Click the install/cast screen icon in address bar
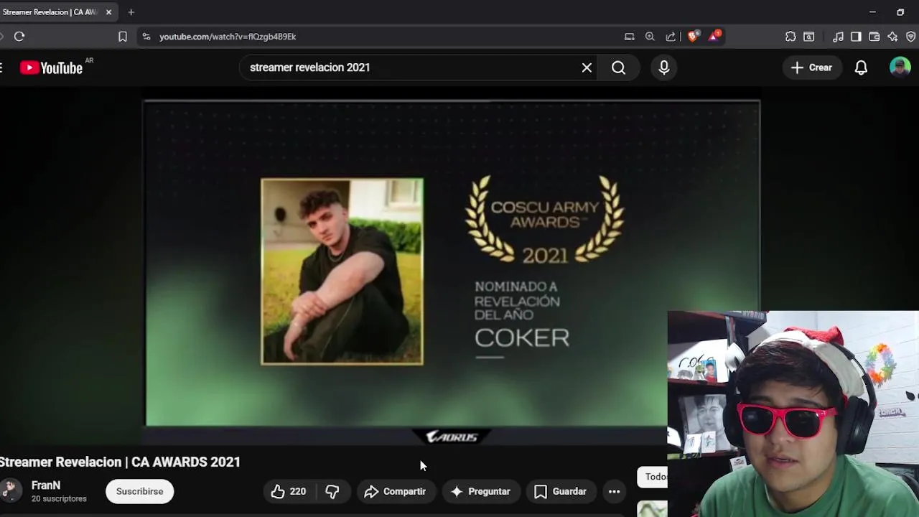 630,37
